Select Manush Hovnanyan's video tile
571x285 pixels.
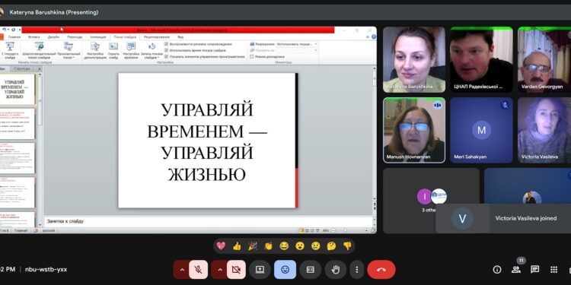coord(414,130)
